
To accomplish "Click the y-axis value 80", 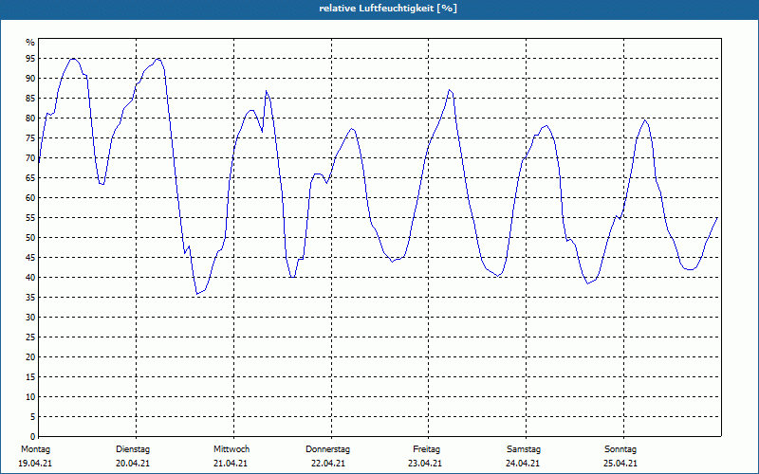I will point(30,118).
